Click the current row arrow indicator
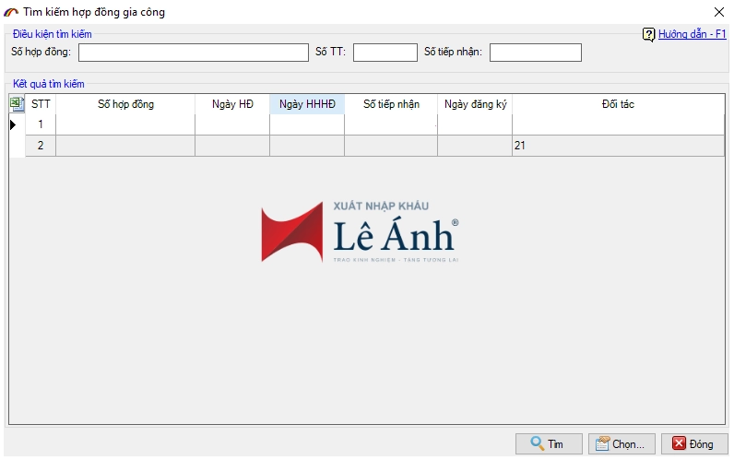This screenshot has height=460, width=734. (x=13, y=124)
